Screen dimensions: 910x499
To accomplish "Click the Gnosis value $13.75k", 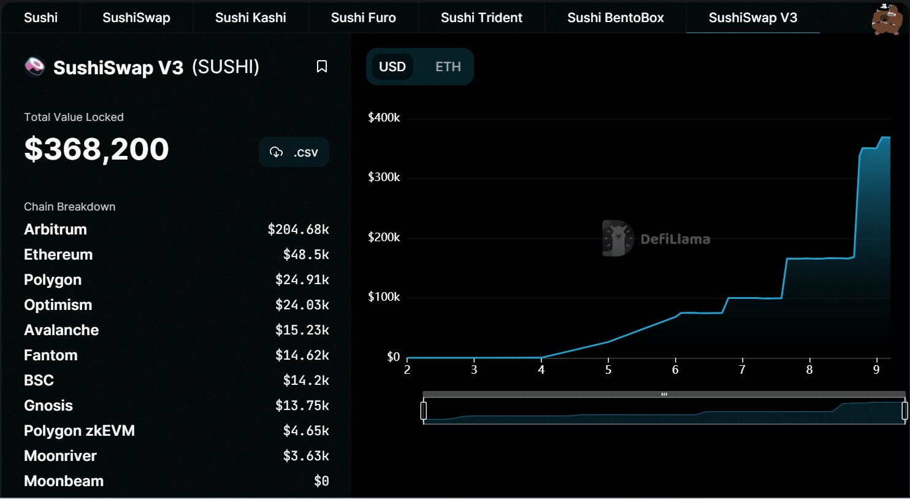I will click(x=302, y=406).
